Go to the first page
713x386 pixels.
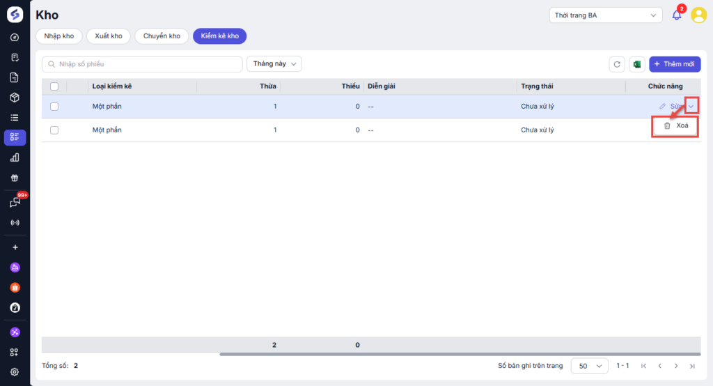click(643, 366)
